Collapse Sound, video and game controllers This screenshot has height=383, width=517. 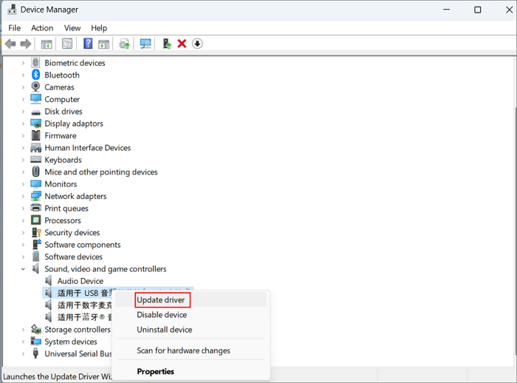click(23, 268)
